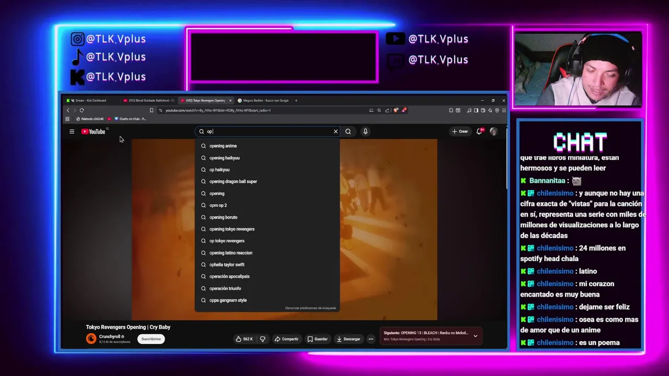This screenshot has width=669, height=376.
Task: Select suggestion 'opm op 2'
Action: [267, 205]
